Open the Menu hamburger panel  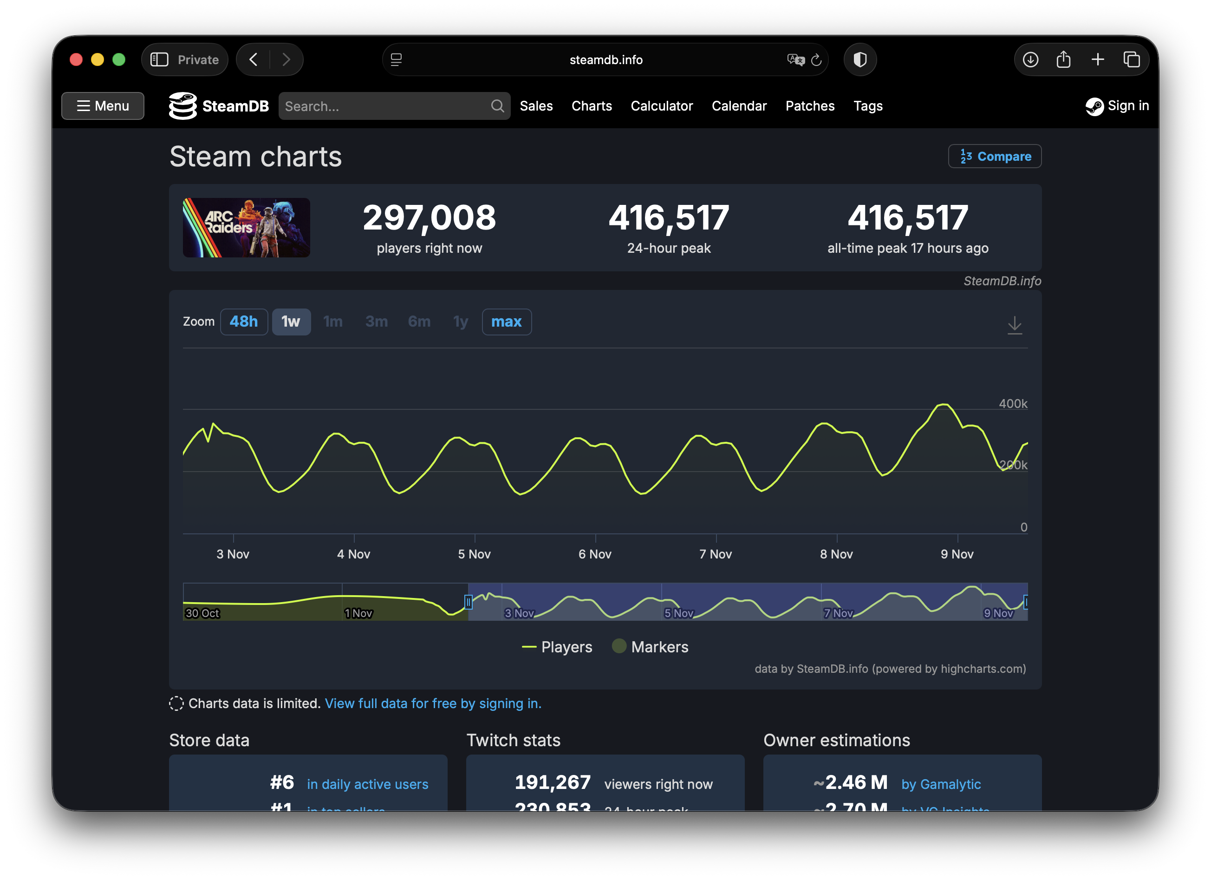(x=103, y=106)
